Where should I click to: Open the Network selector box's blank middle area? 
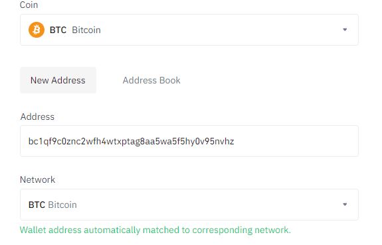[x=209, y=205]
